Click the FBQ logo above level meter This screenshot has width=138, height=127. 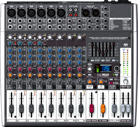(126, 45)
